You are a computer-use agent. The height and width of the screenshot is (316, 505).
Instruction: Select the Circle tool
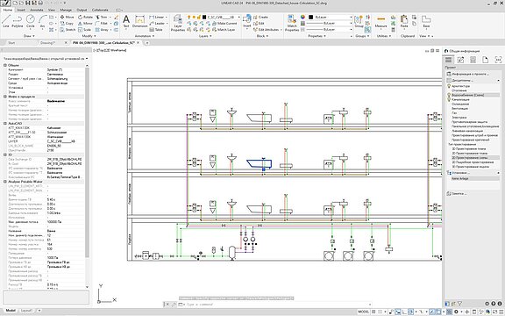pyautogui.click(x=31, y=21)
